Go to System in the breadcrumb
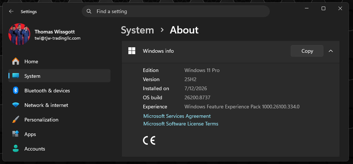353x164 pixels. tap(137, 30)
